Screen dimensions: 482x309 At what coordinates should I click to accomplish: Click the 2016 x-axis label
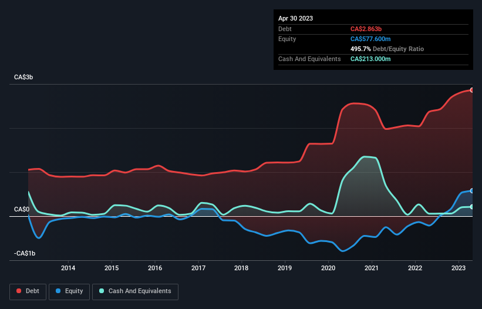155,268
